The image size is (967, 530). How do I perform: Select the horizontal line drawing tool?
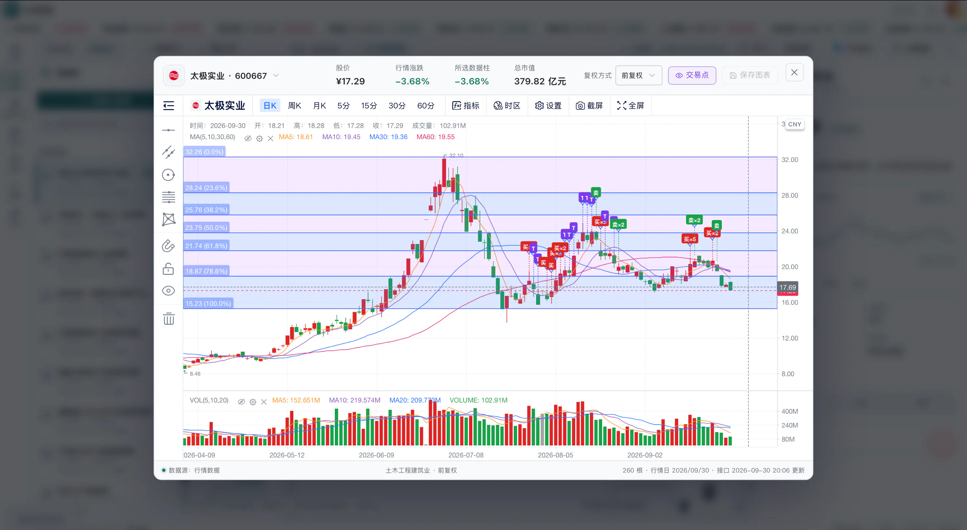coord(168,130)
